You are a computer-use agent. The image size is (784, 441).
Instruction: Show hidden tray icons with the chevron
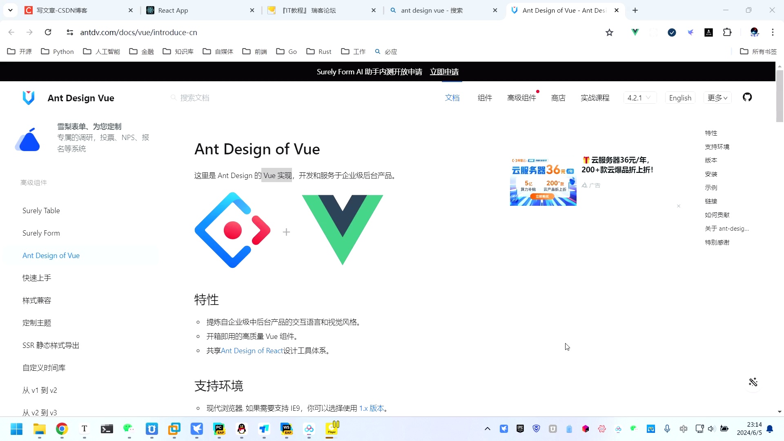pyautogui.click(x=487, y=429)
